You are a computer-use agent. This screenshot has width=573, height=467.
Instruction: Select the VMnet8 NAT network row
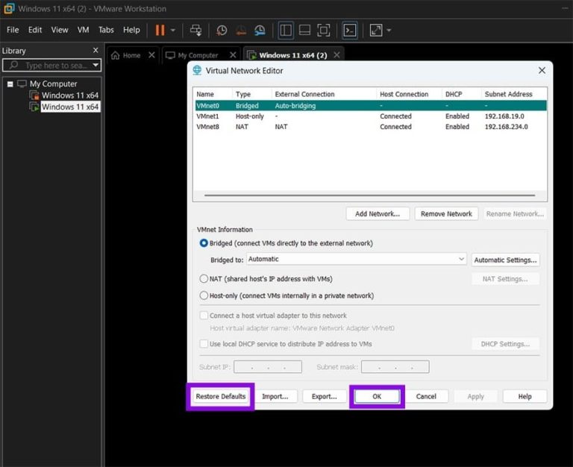(x=371, y=127)
